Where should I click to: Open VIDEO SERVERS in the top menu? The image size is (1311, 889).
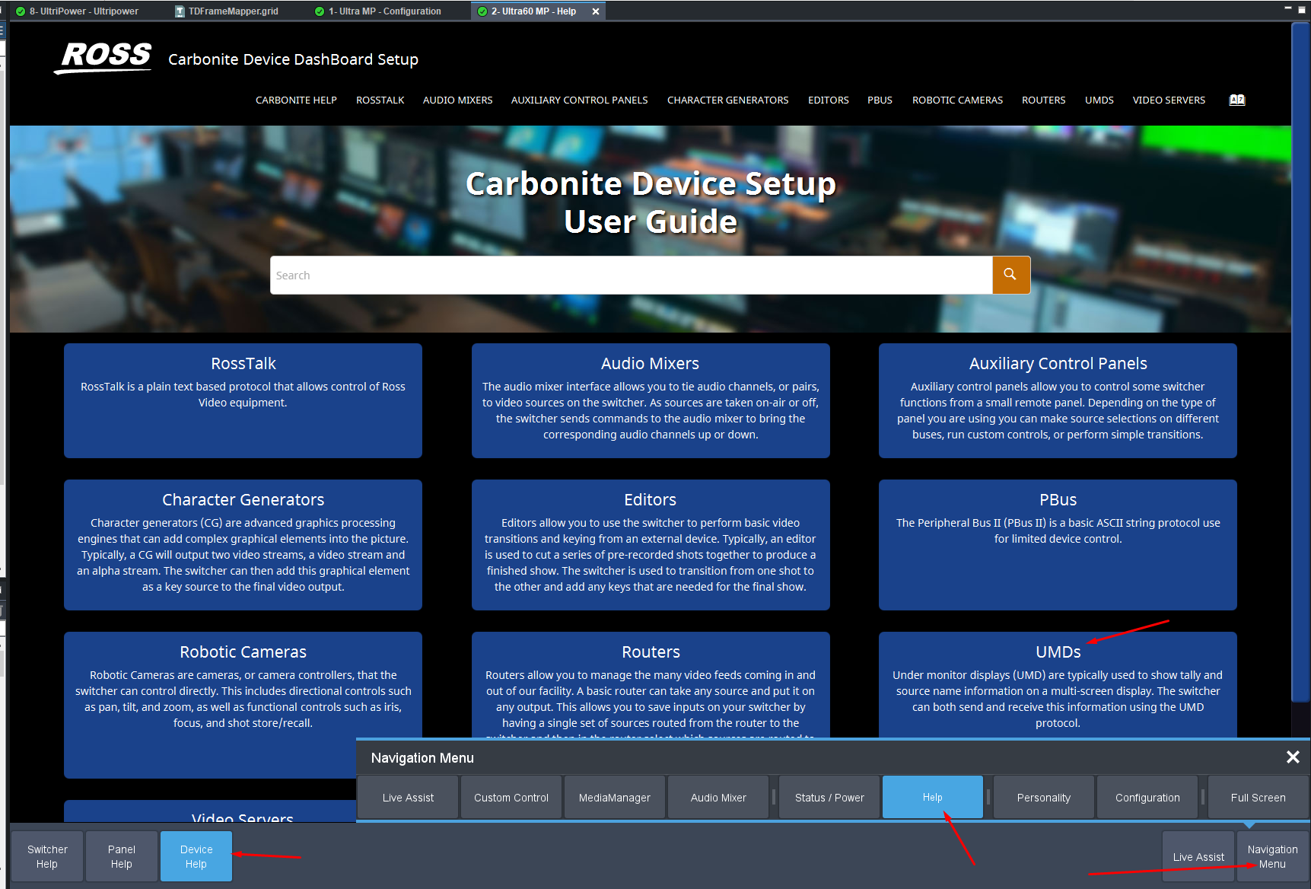(x=1169, y=100)
